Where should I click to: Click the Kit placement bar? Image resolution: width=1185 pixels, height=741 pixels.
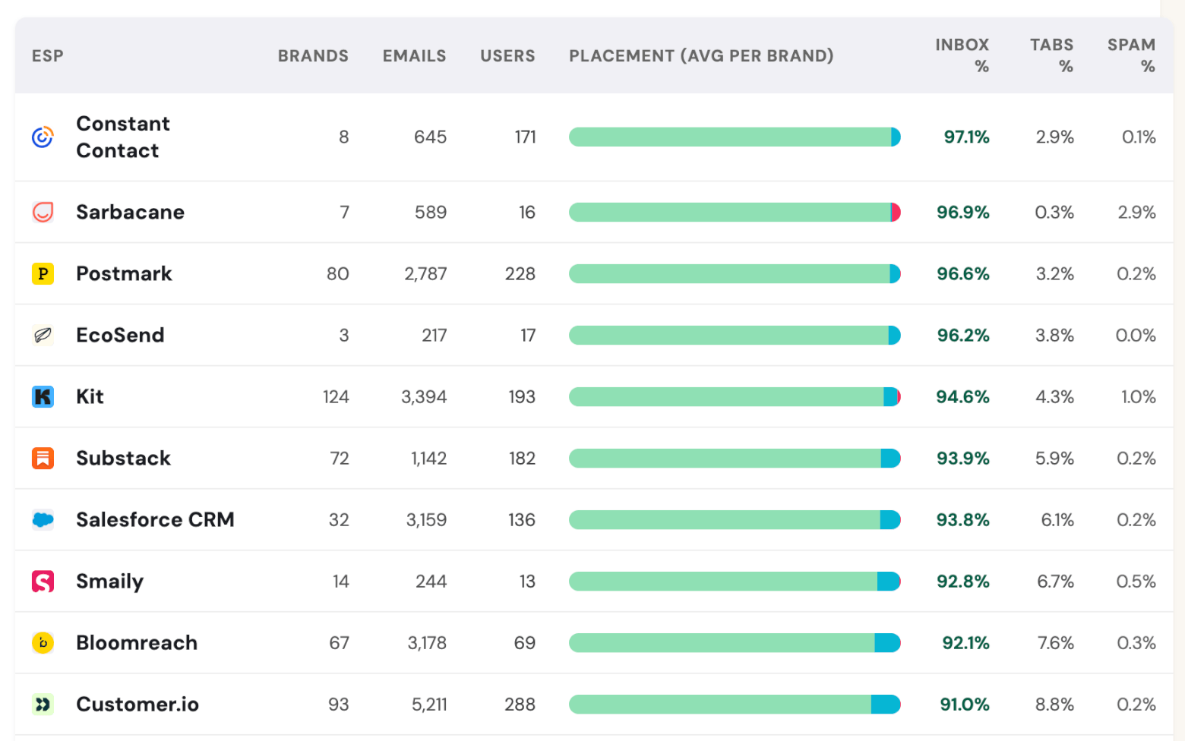pos(735,396)
